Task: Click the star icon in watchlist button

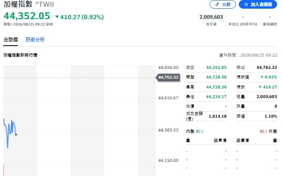Action: [246, 5]
